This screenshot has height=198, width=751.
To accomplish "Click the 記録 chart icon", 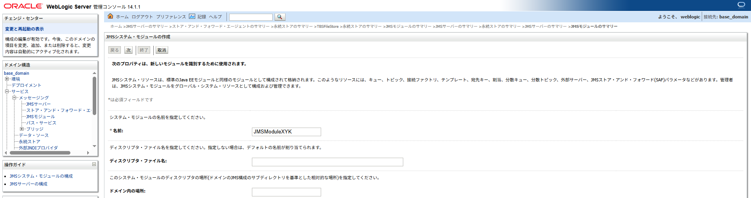I will (x=192, y=16).
